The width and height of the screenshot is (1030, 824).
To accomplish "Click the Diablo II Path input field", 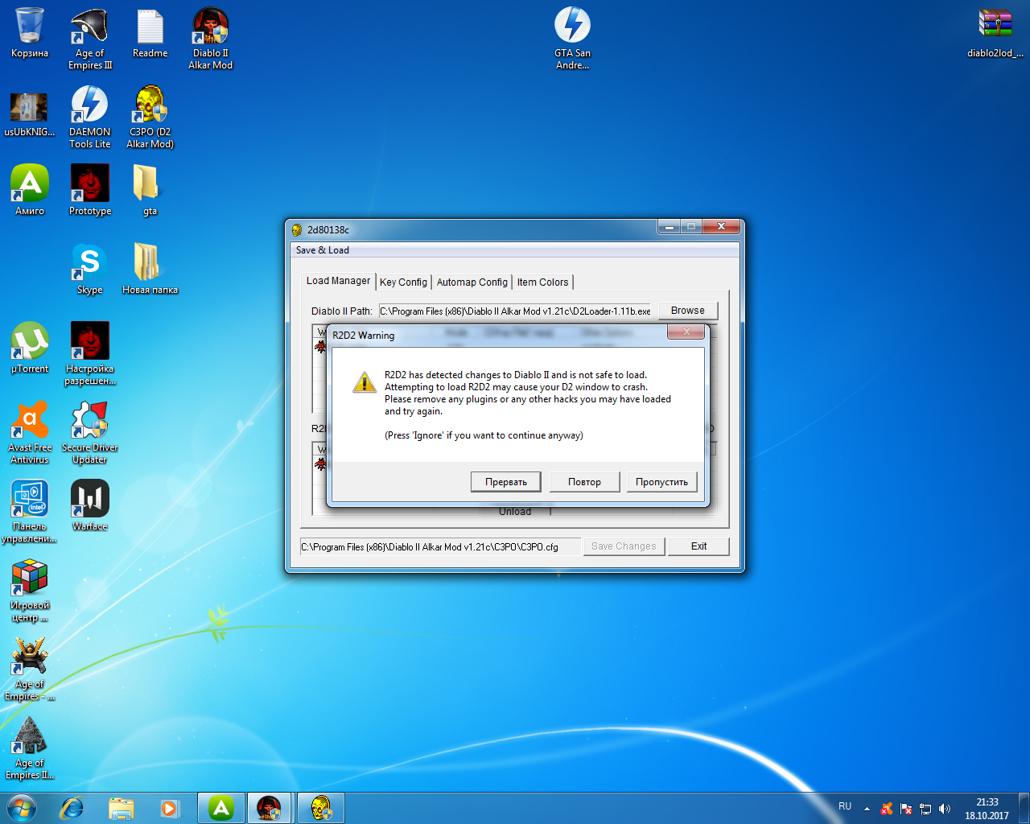I will 515,311.
